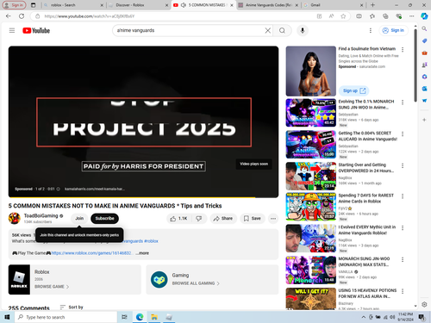Open File Explorer from the taskbar
Screen dimensions: 431x323
[154, 317]
